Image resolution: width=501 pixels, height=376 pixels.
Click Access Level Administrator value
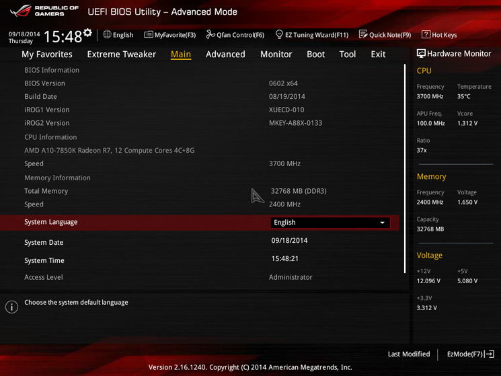[x=291, y=277]
